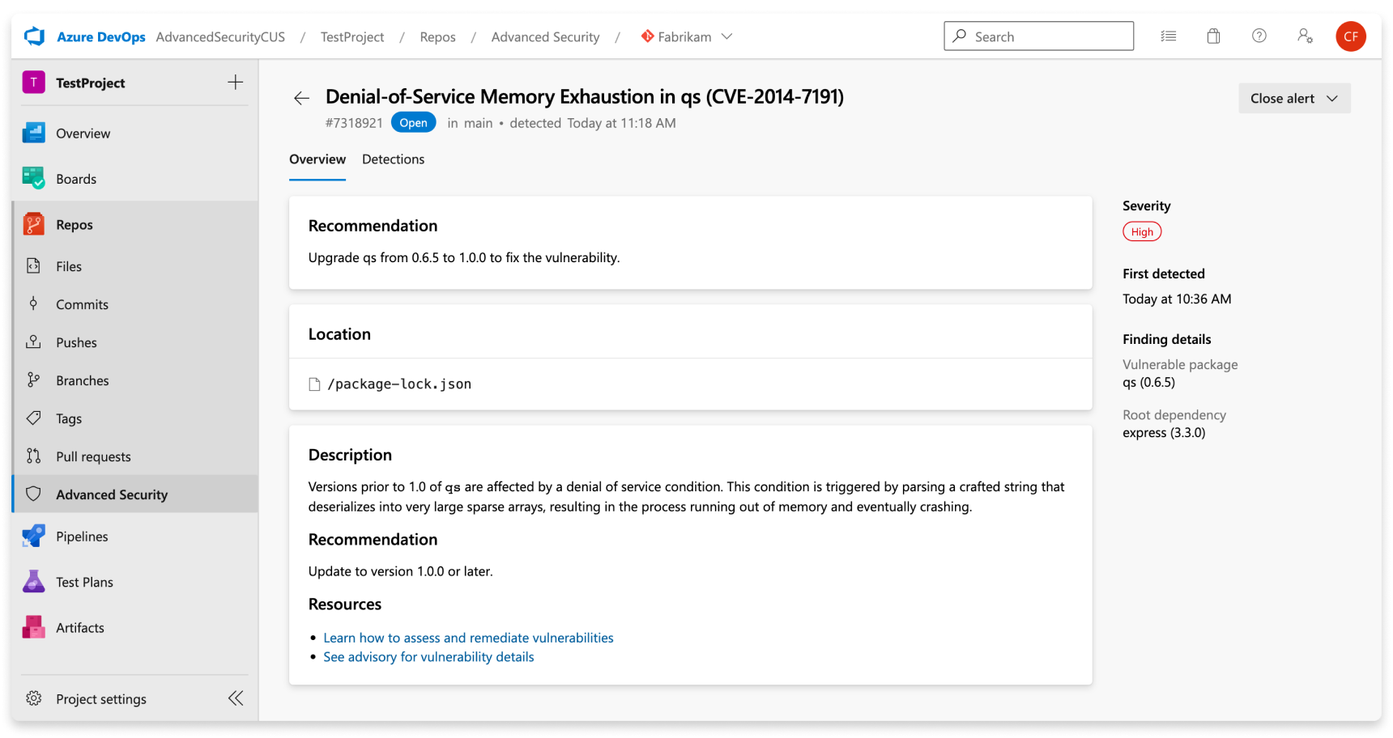Click the Repos hub icon
This screenshot has height=738, width=1393.
coord(33,224)
